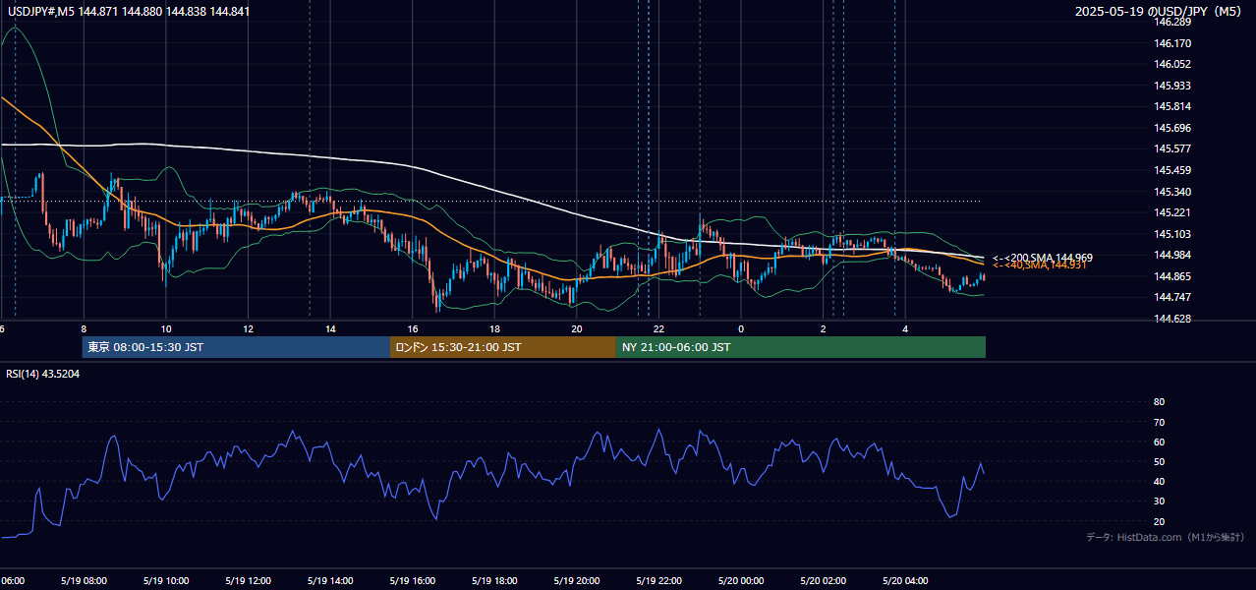This screenshot has height=590, width=1256.
Task: Click the bottom date label 5/19 16:00
Action: (x=412, y=580)
